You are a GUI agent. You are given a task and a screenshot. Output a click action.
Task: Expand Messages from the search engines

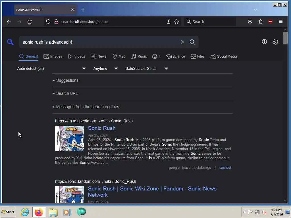click(86, 107)
